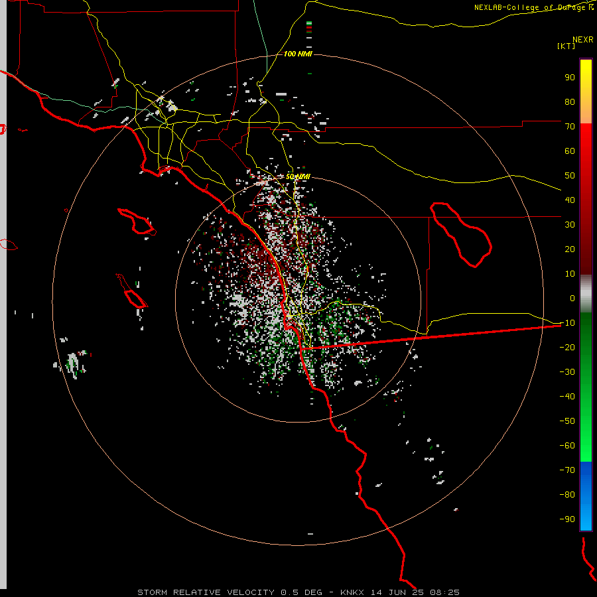Click the 0 value on the velocity scale
The image size is (597, 597).
coord(572,298)
